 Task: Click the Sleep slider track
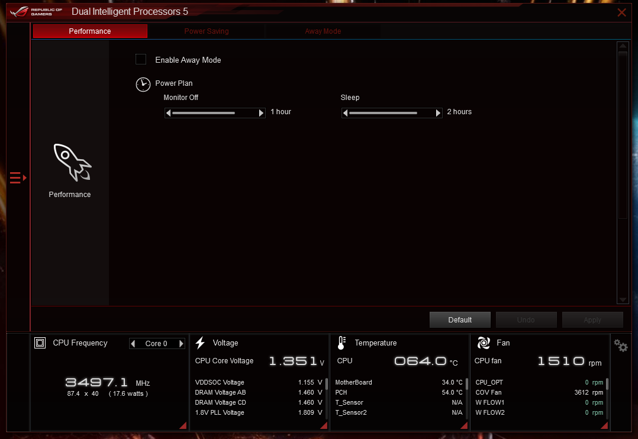pyautogui.click(x=392, y=112)
